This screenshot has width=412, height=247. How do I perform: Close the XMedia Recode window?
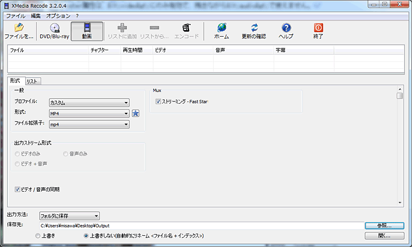[400, 4]
